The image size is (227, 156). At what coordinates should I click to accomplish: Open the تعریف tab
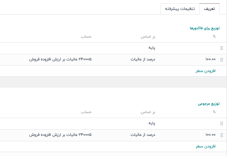click(x=209, y=9)
